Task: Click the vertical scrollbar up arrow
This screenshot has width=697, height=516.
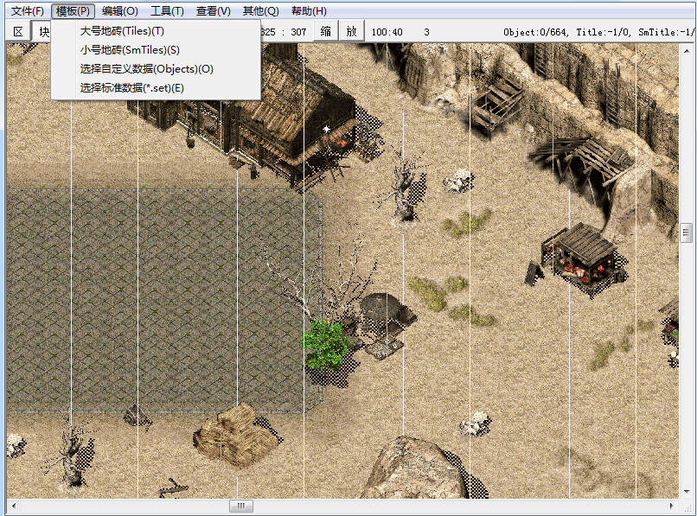Action: click(687, 51)
